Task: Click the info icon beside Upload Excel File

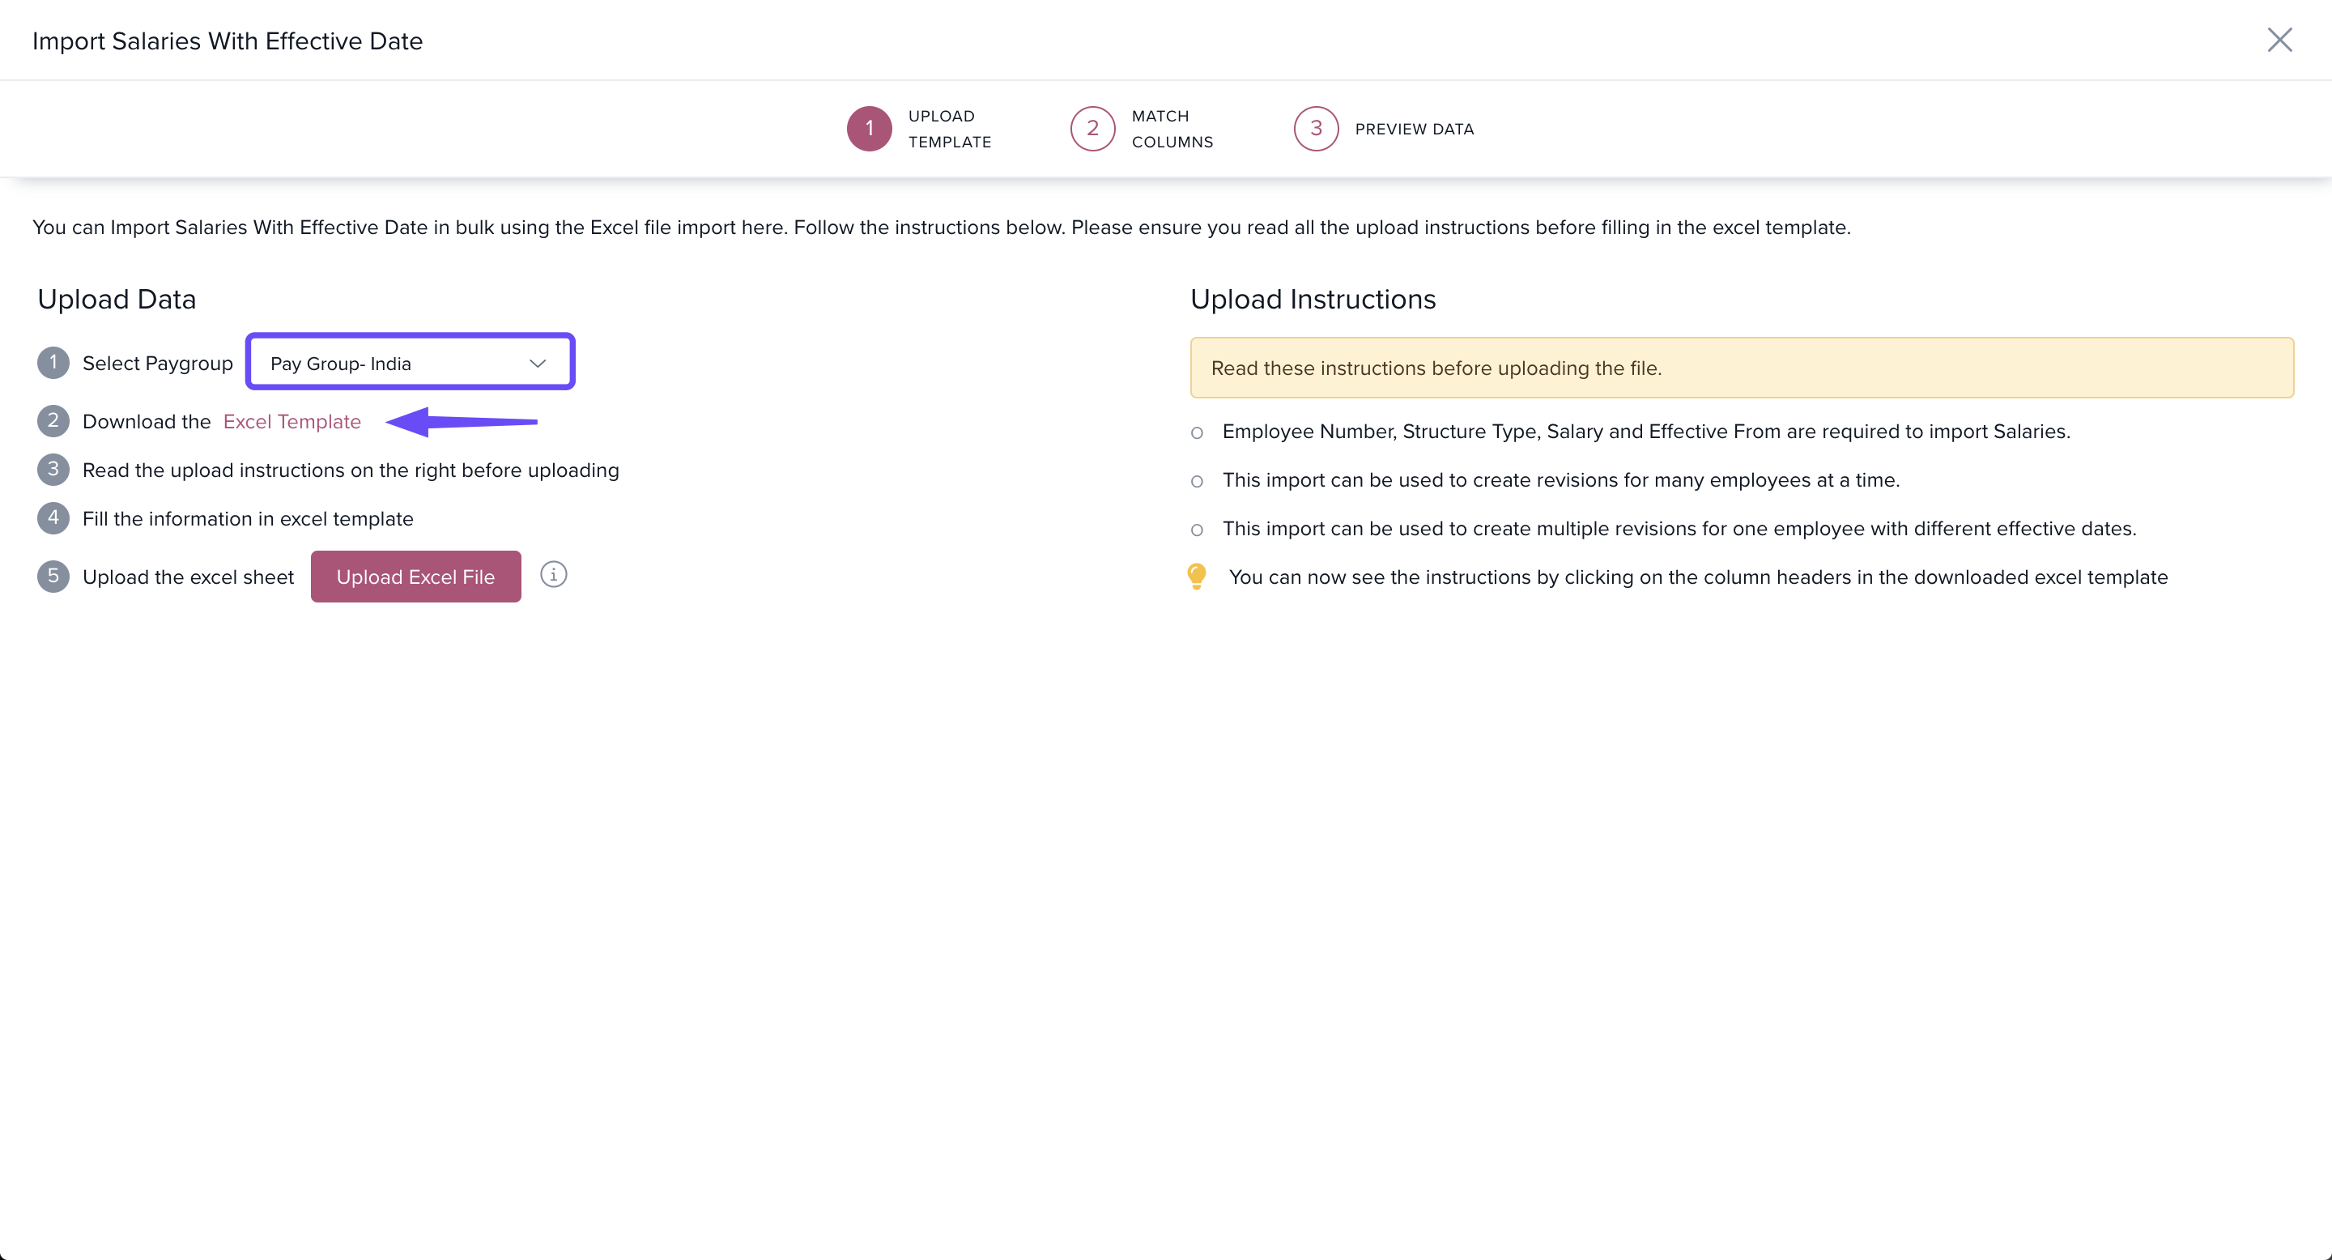Action: coord(553,575)
